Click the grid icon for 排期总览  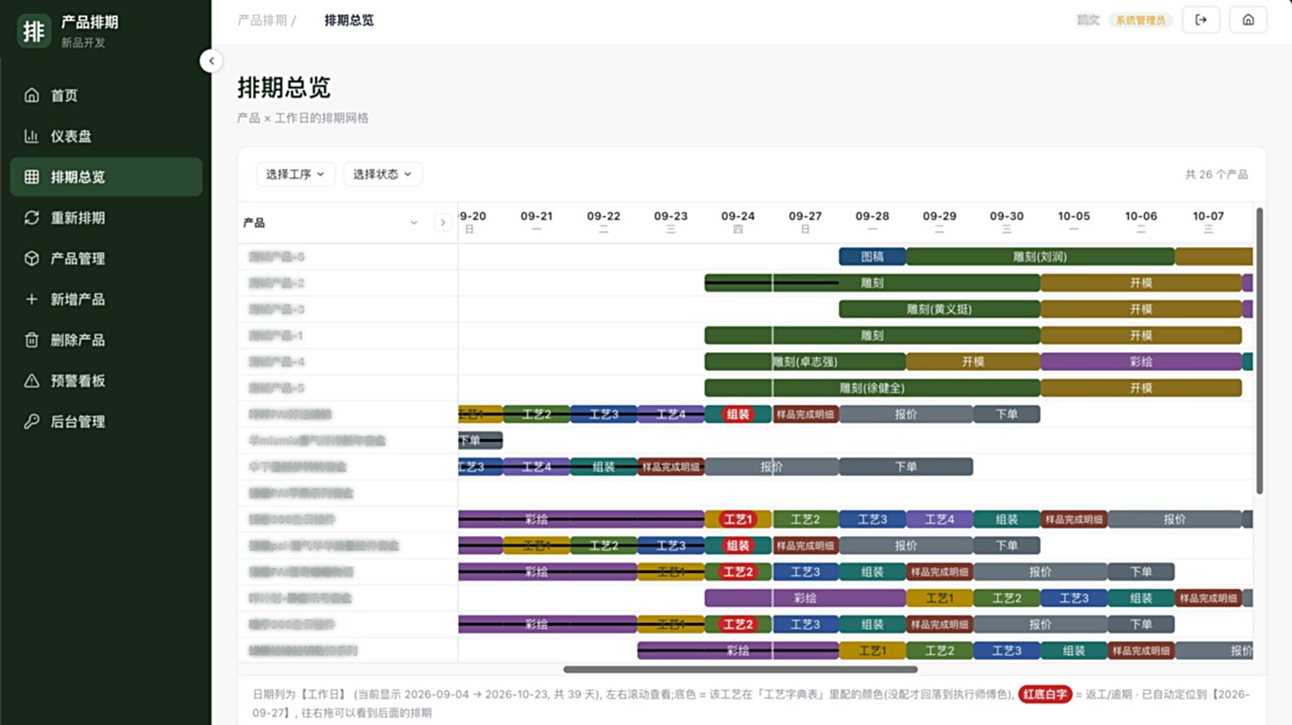32,177
